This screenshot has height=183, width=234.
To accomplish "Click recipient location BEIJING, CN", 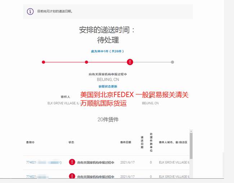I will point(150,103).
